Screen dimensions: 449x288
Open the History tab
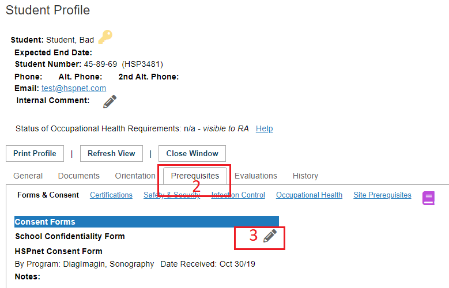pyautogui.click(x=305, y=176)
